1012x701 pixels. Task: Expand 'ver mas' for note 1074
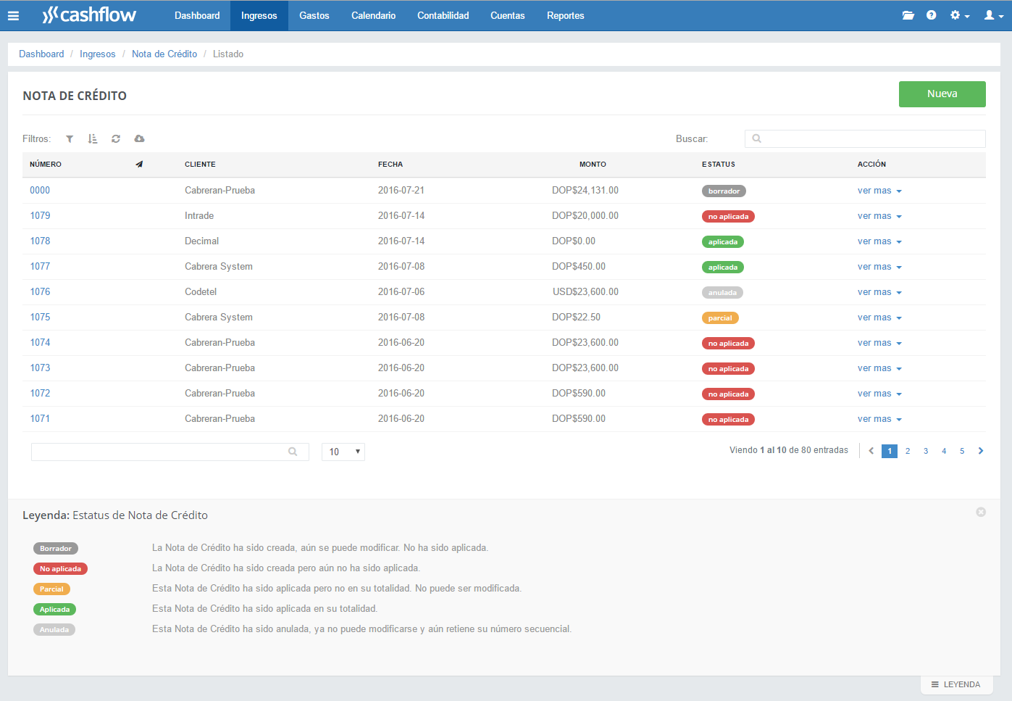[879, 343]
